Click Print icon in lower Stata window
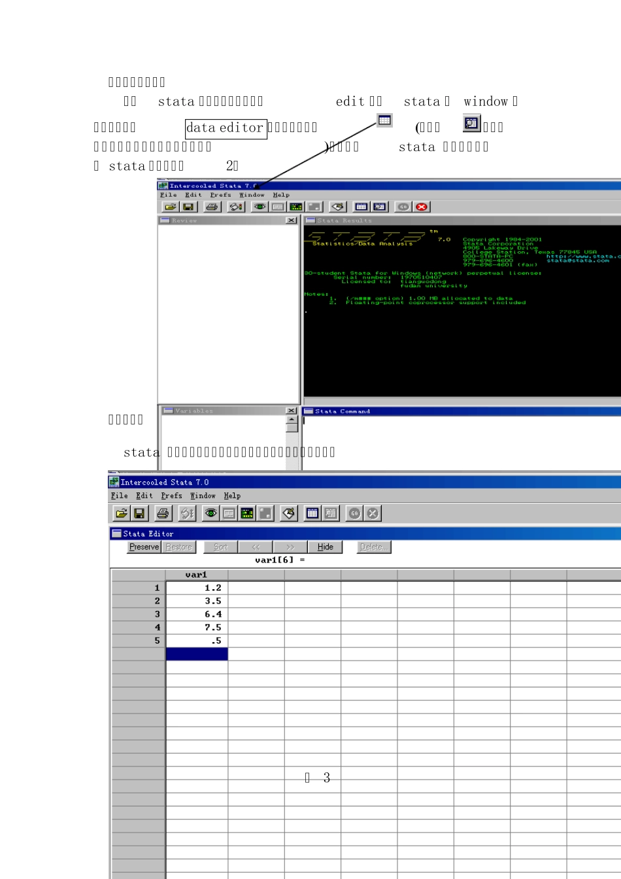This screenshot has width=621, height=879. [163, 513]
